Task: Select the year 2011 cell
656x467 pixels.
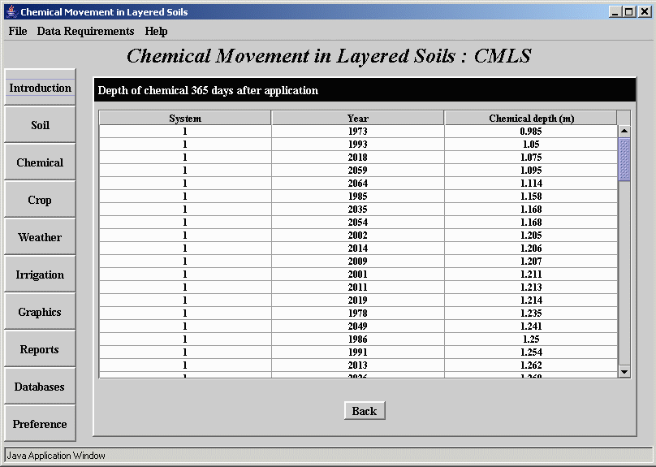Action: [x=358, y=287]
